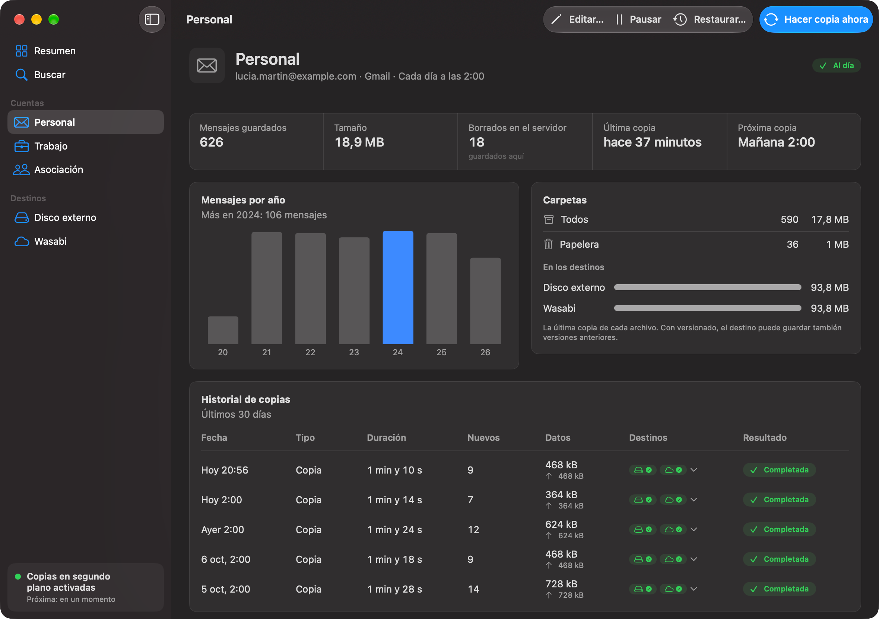Select the Trabajo account

point(85,146)
